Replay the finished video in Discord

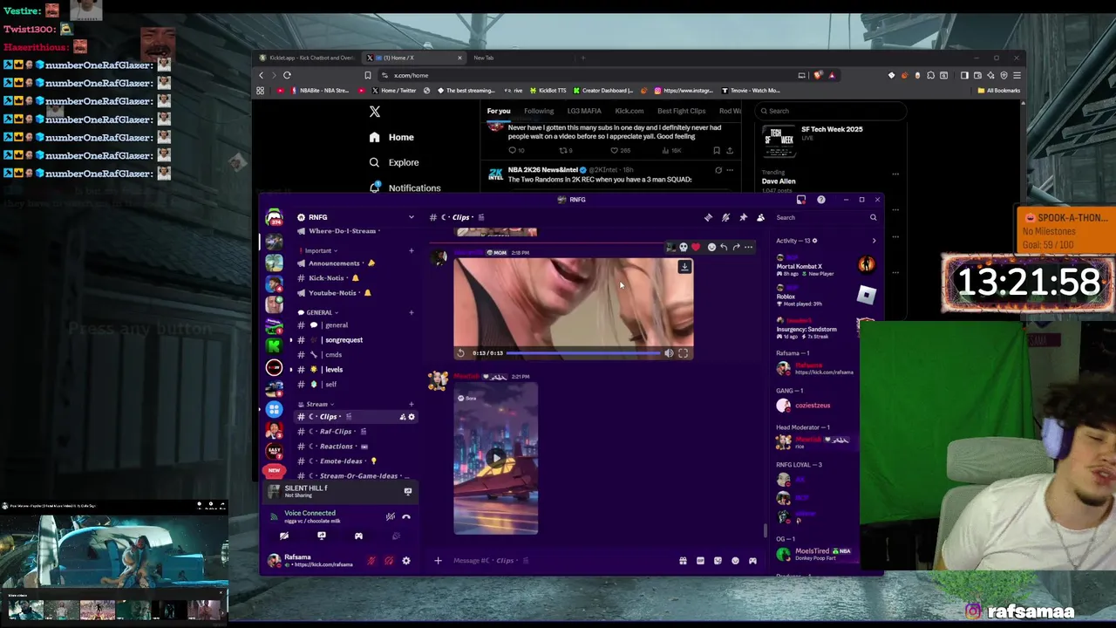point(461,353)
